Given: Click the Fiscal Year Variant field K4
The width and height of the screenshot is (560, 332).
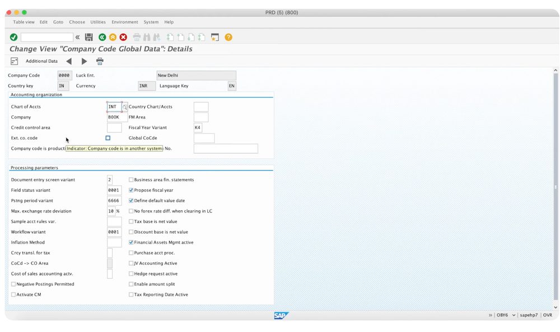Looking at the screenshot, I should point(198,127).
